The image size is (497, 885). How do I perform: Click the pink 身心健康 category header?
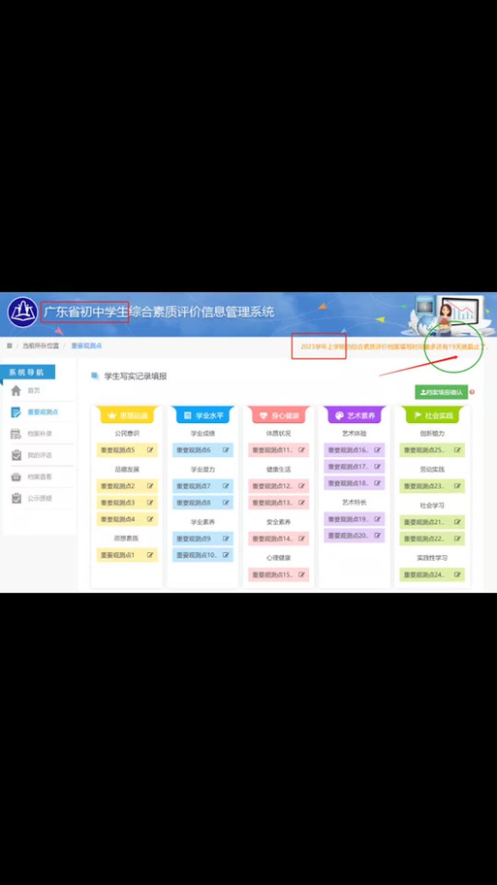pos(278,415)
